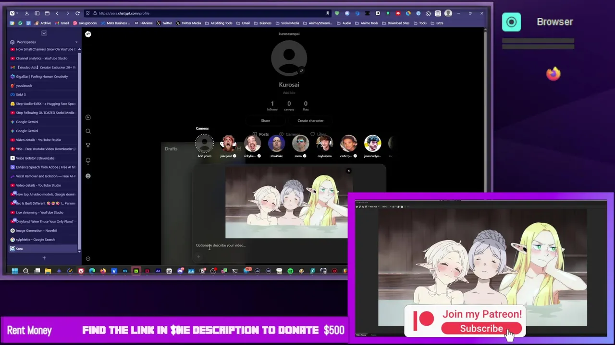615x345 pixels.
Task: Open Sora more options icon at sidebar bottom
Action: 88,259
